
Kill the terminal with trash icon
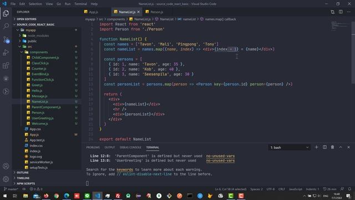(332, 147)
